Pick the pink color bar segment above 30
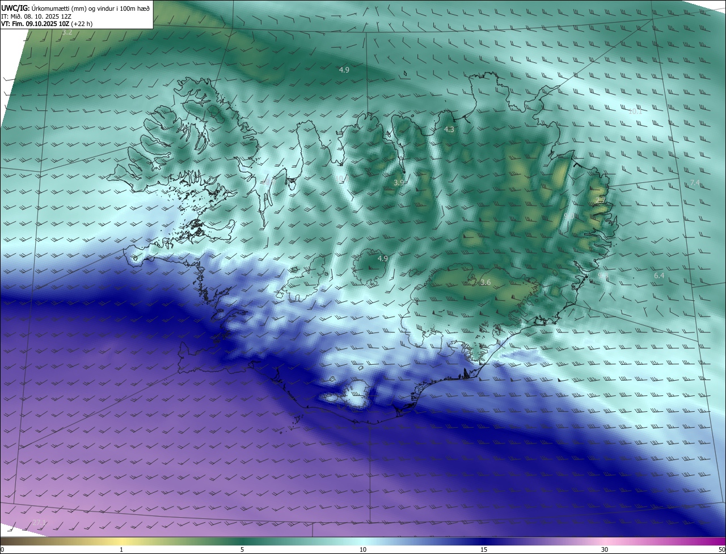Screen dimensions: 726x554 coord(605,541)
